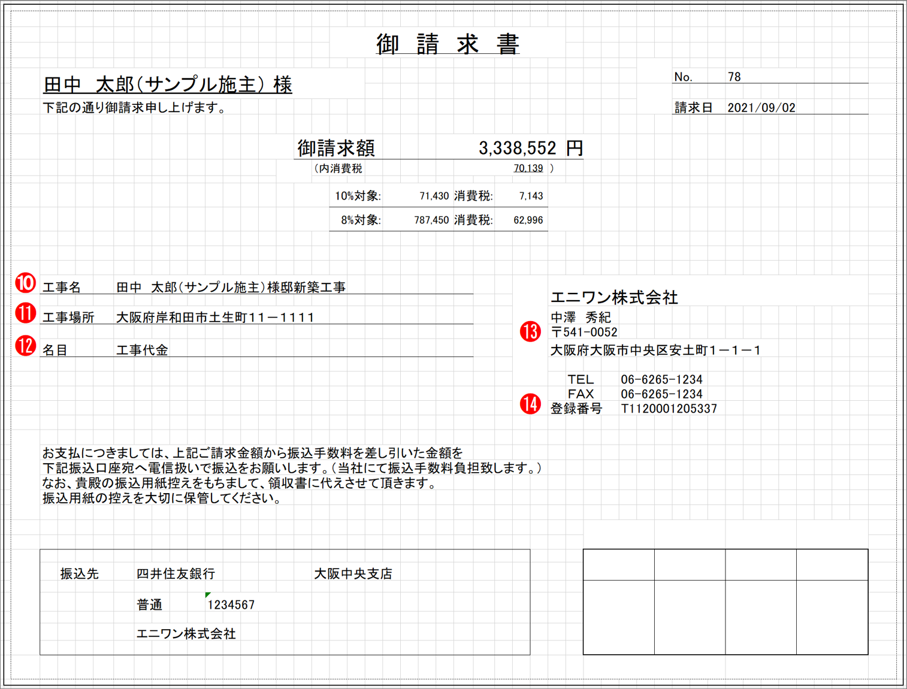Click the red number 14 marker

point(530,404)
